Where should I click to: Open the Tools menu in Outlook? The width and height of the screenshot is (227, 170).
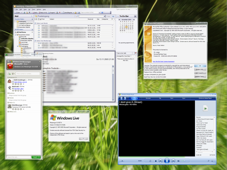pyautogui.click(x=33, y=9)
